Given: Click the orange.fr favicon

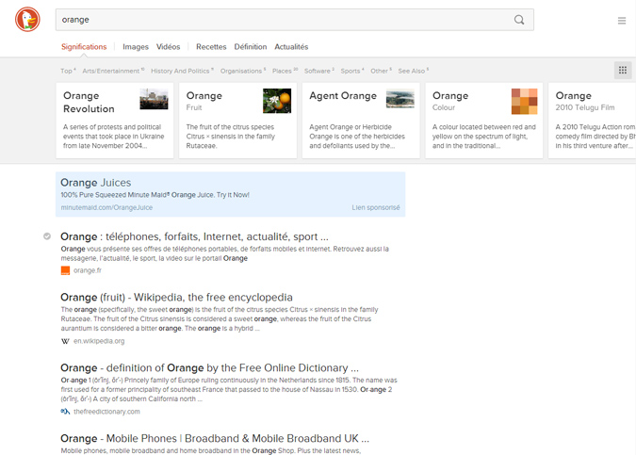Looking at the screenshot, I should [x=65, y=270].
